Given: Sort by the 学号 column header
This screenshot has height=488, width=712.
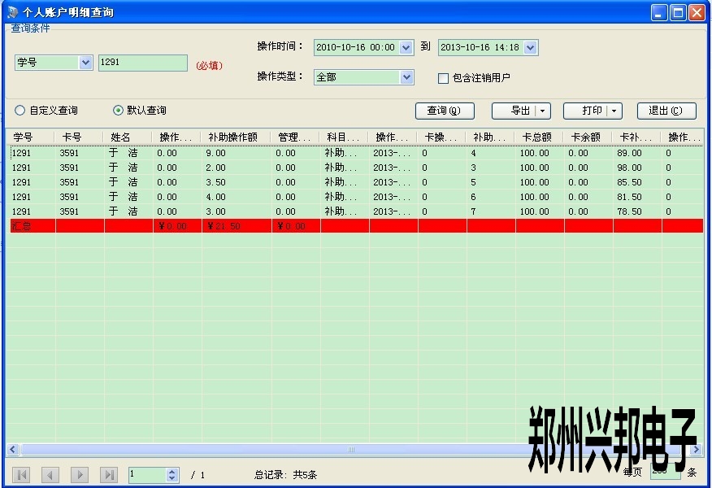Looking at the screenshot, I should 30,137.
